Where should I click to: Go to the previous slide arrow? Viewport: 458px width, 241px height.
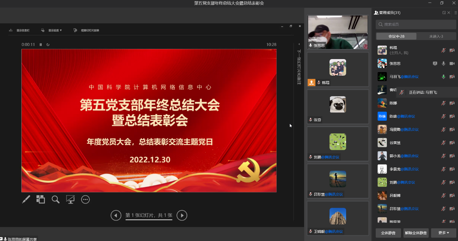click(x=115, y=215)
